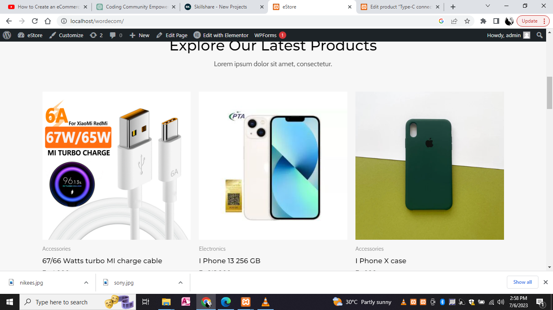Screen dimensions: 553x310
Task: Open WPForms in the admin bar
Action: 270,35
